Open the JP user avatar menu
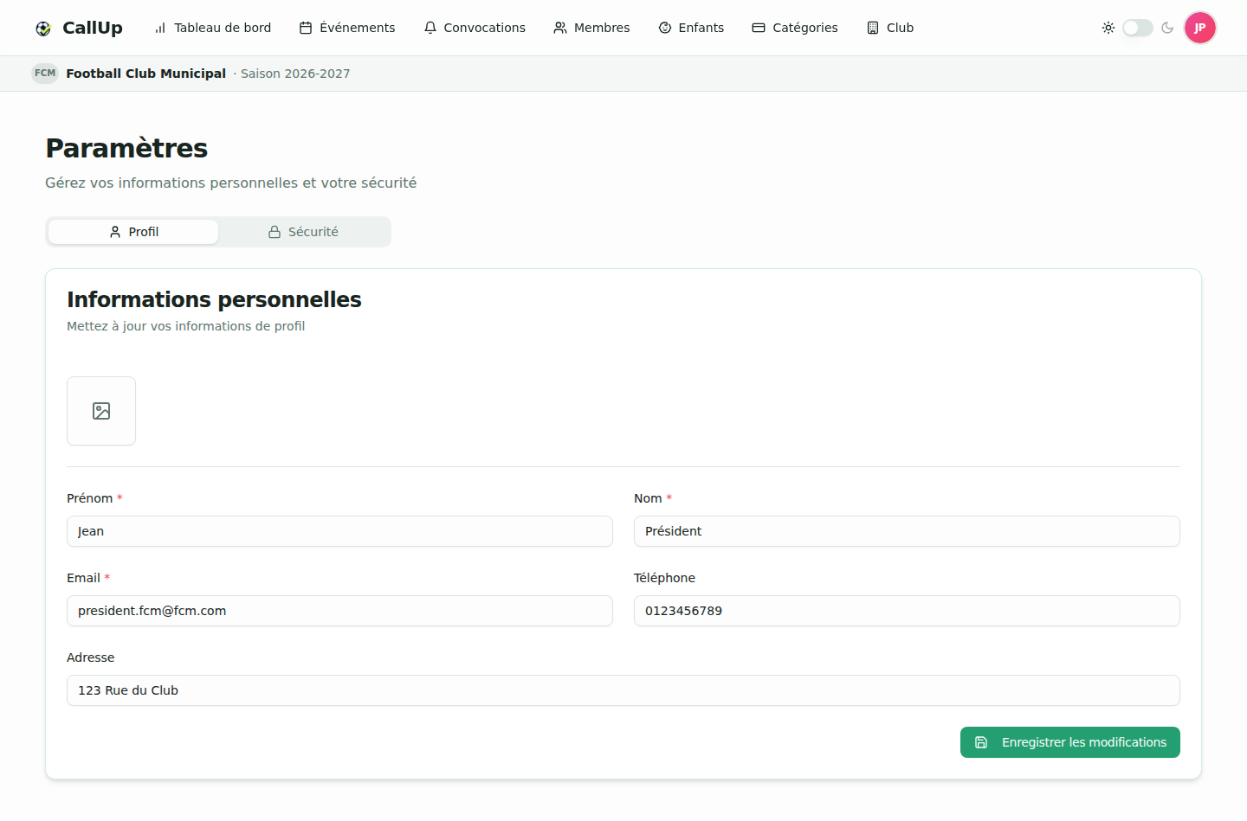 [x=1200, y=28]
